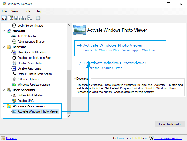Screen dimensions: 187x141
Task: Click the Default Drag-n-Drop Action icon
Action: click(14, 74)
